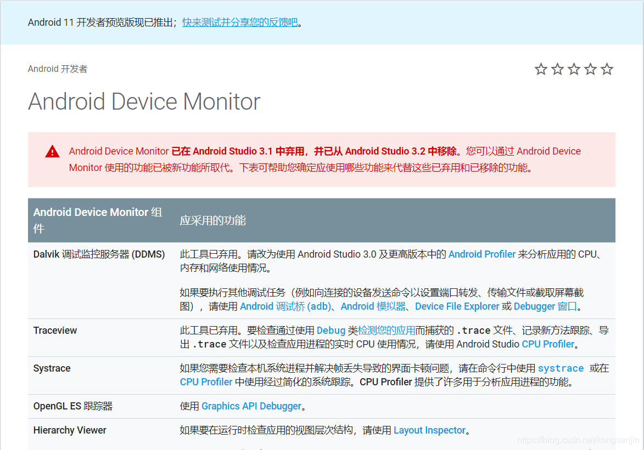644x450 pixels.
Task: Open the Device File Explorer link
Action: coord(457,306)
